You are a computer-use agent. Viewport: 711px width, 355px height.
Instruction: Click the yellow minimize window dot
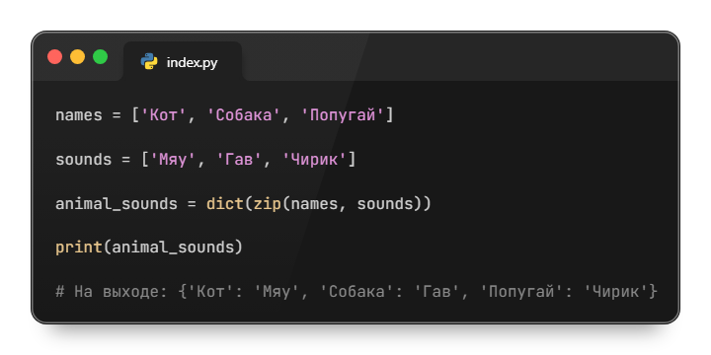pyautogui.click(x=78, y=57)
